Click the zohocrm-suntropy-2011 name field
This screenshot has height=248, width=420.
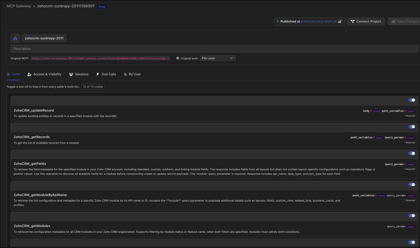[44, 38]
